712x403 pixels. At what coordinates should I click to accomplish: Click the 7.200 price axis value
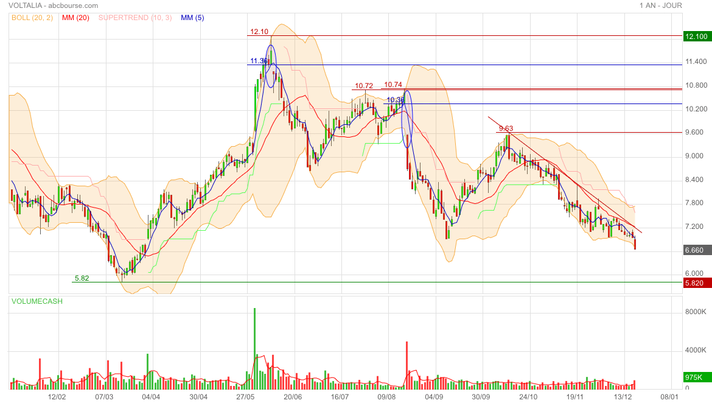[694, 226]
